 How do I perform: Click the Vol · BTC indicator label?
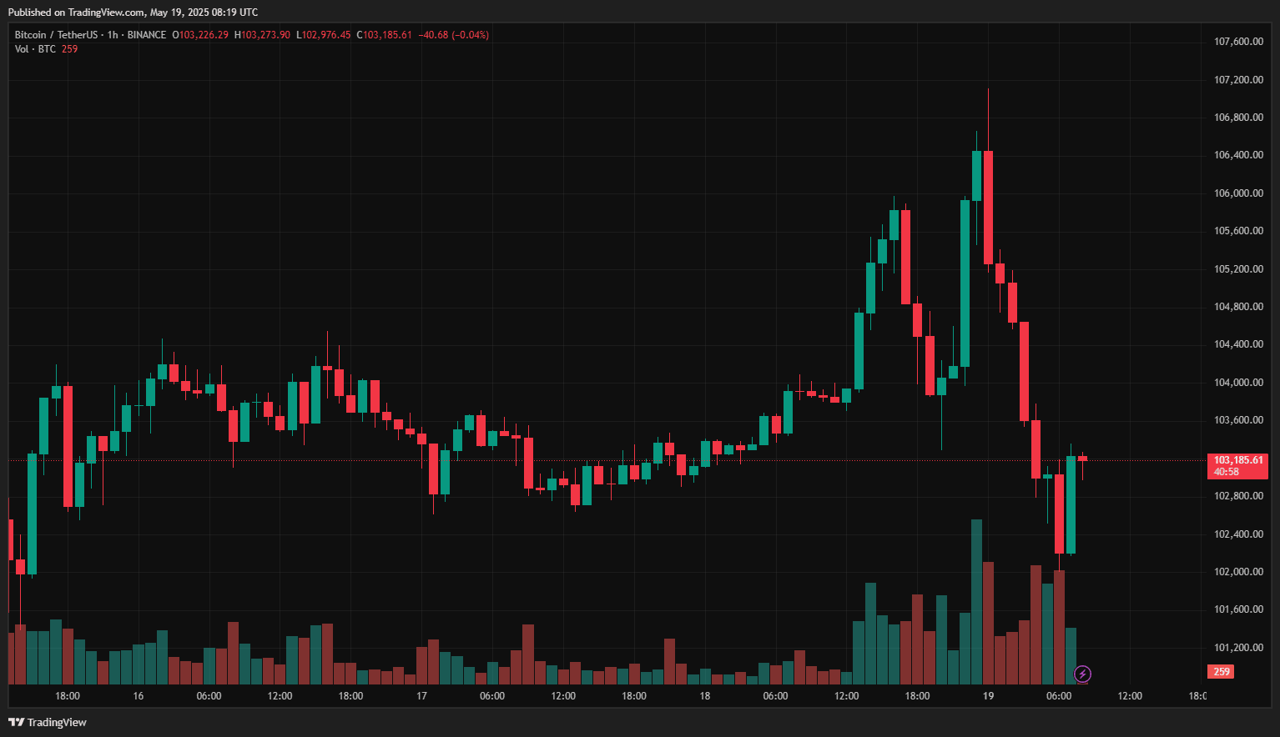click(x=35, y=49)
